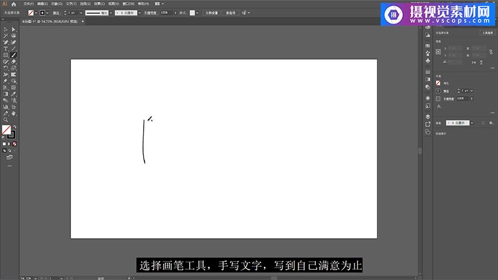The image size is (498, 280).
Task: Open the Asset Export panel icon
Action: point(428,124)
